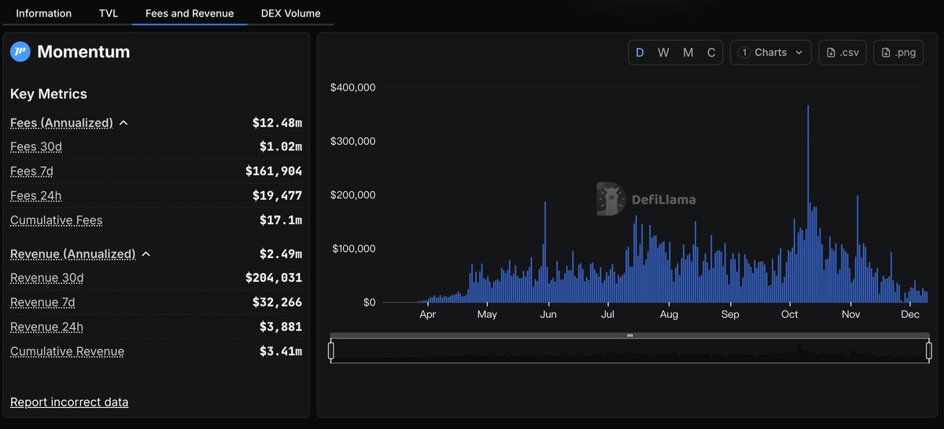The image size is (944, 429).
Task: Select the W weekly interval toggle
Action: [x=663, y=53]
